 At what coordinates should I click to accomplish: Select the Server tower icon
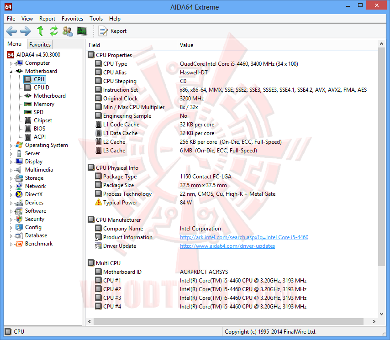coord(19,153)
